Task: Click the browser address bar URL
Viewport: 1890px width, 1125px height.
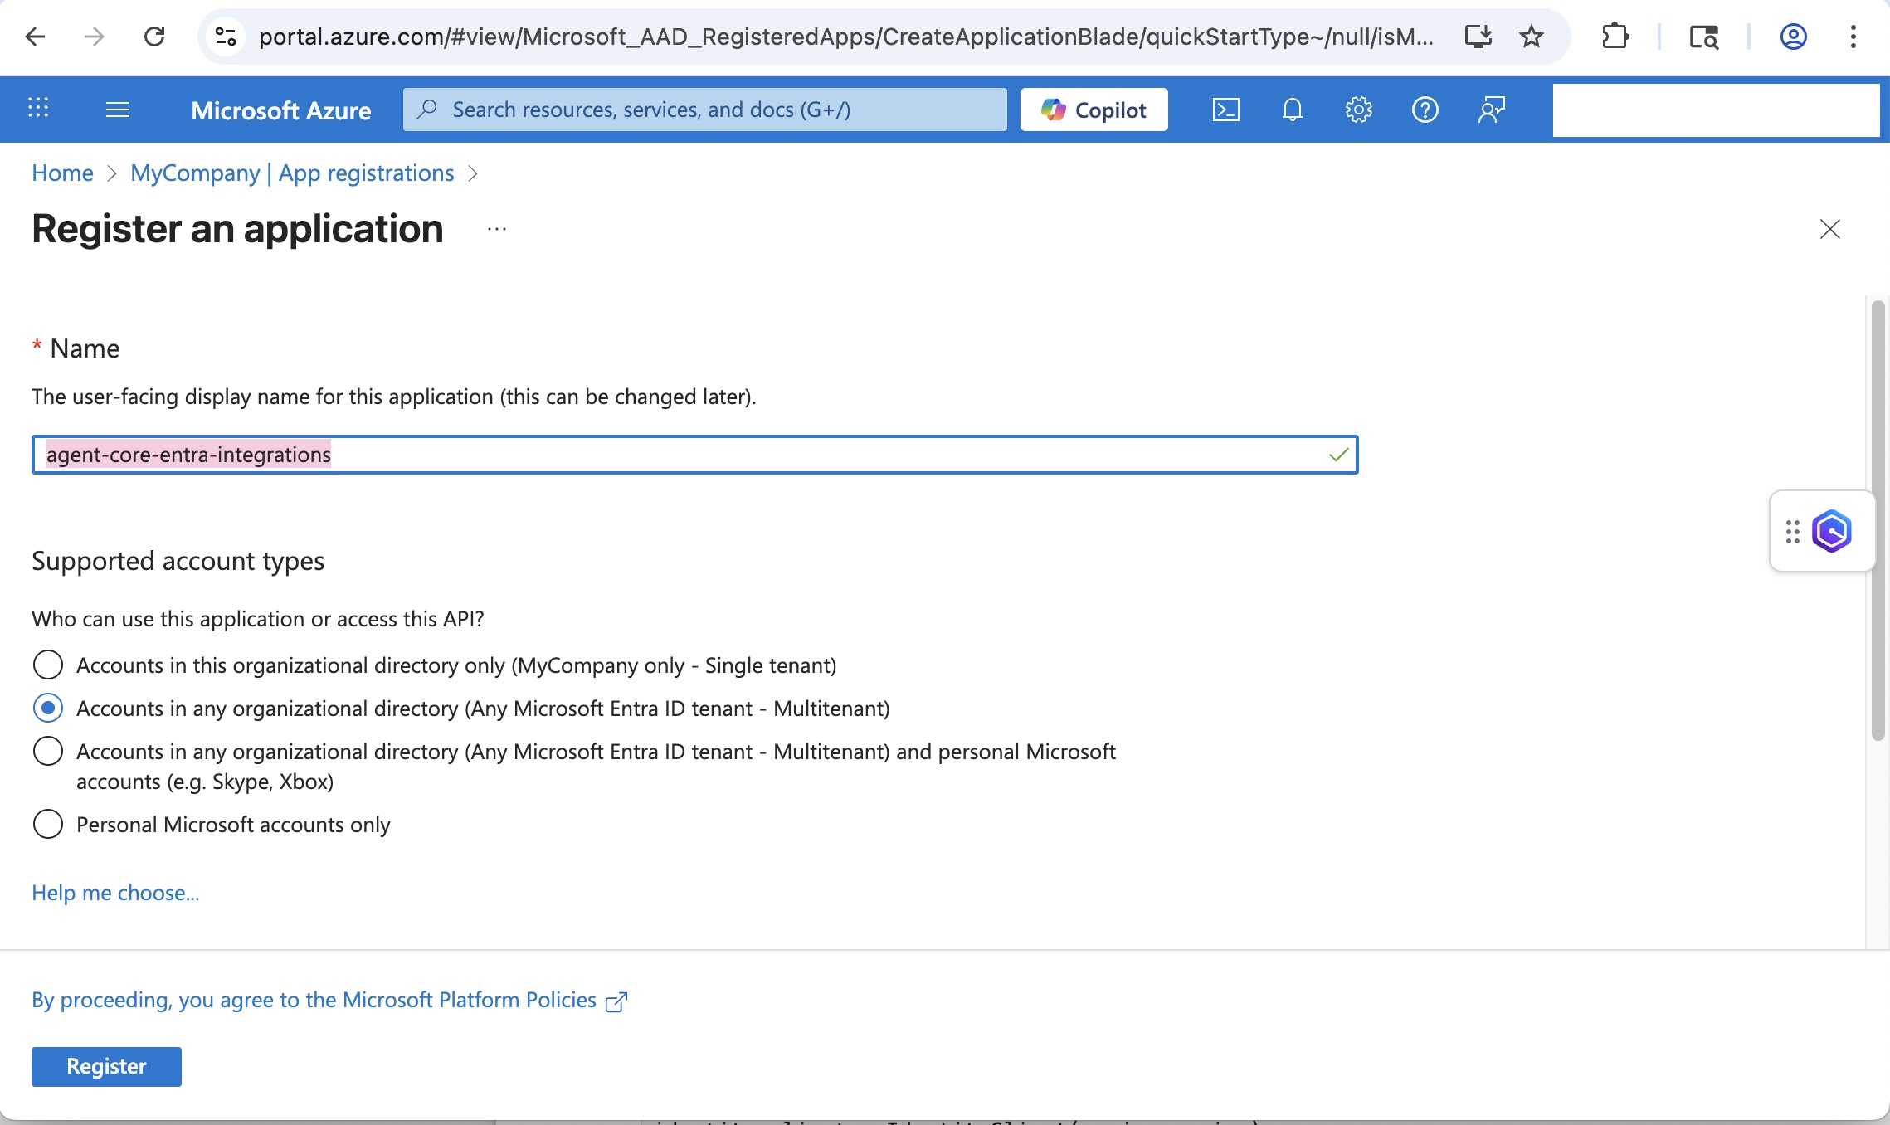Action: point(845,37)
